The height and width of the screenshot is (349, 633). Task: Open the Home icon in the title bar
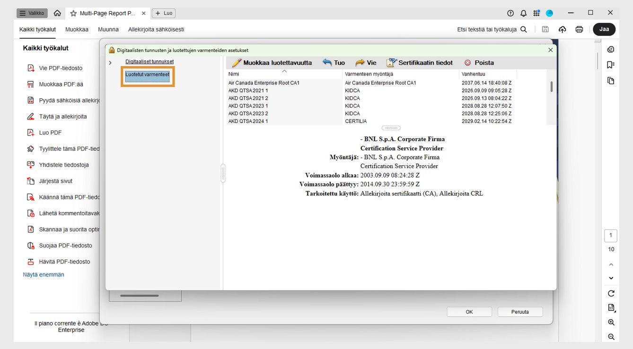click(x=57, y=13)
